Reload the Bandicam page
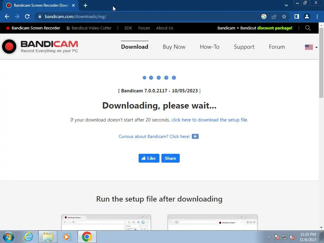This screenshot has height=243, width=324. 27,16
